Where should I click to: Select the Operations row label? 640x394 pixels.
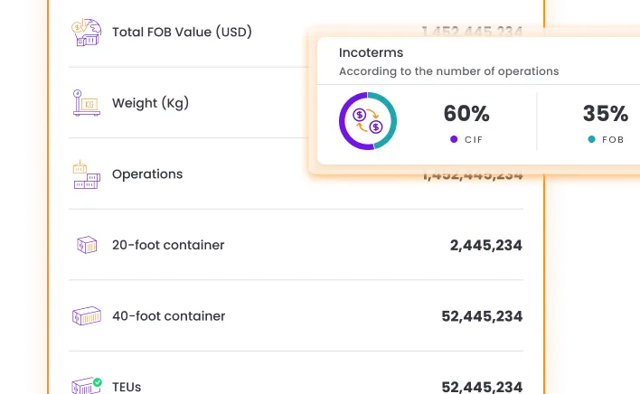click(147, 174)
